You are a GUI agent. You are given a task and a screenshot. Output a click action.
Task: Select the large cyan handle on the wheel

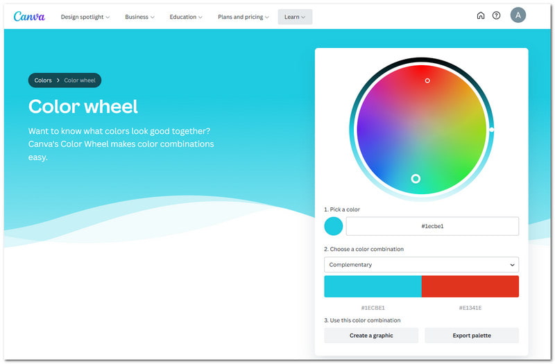[416, 179]
